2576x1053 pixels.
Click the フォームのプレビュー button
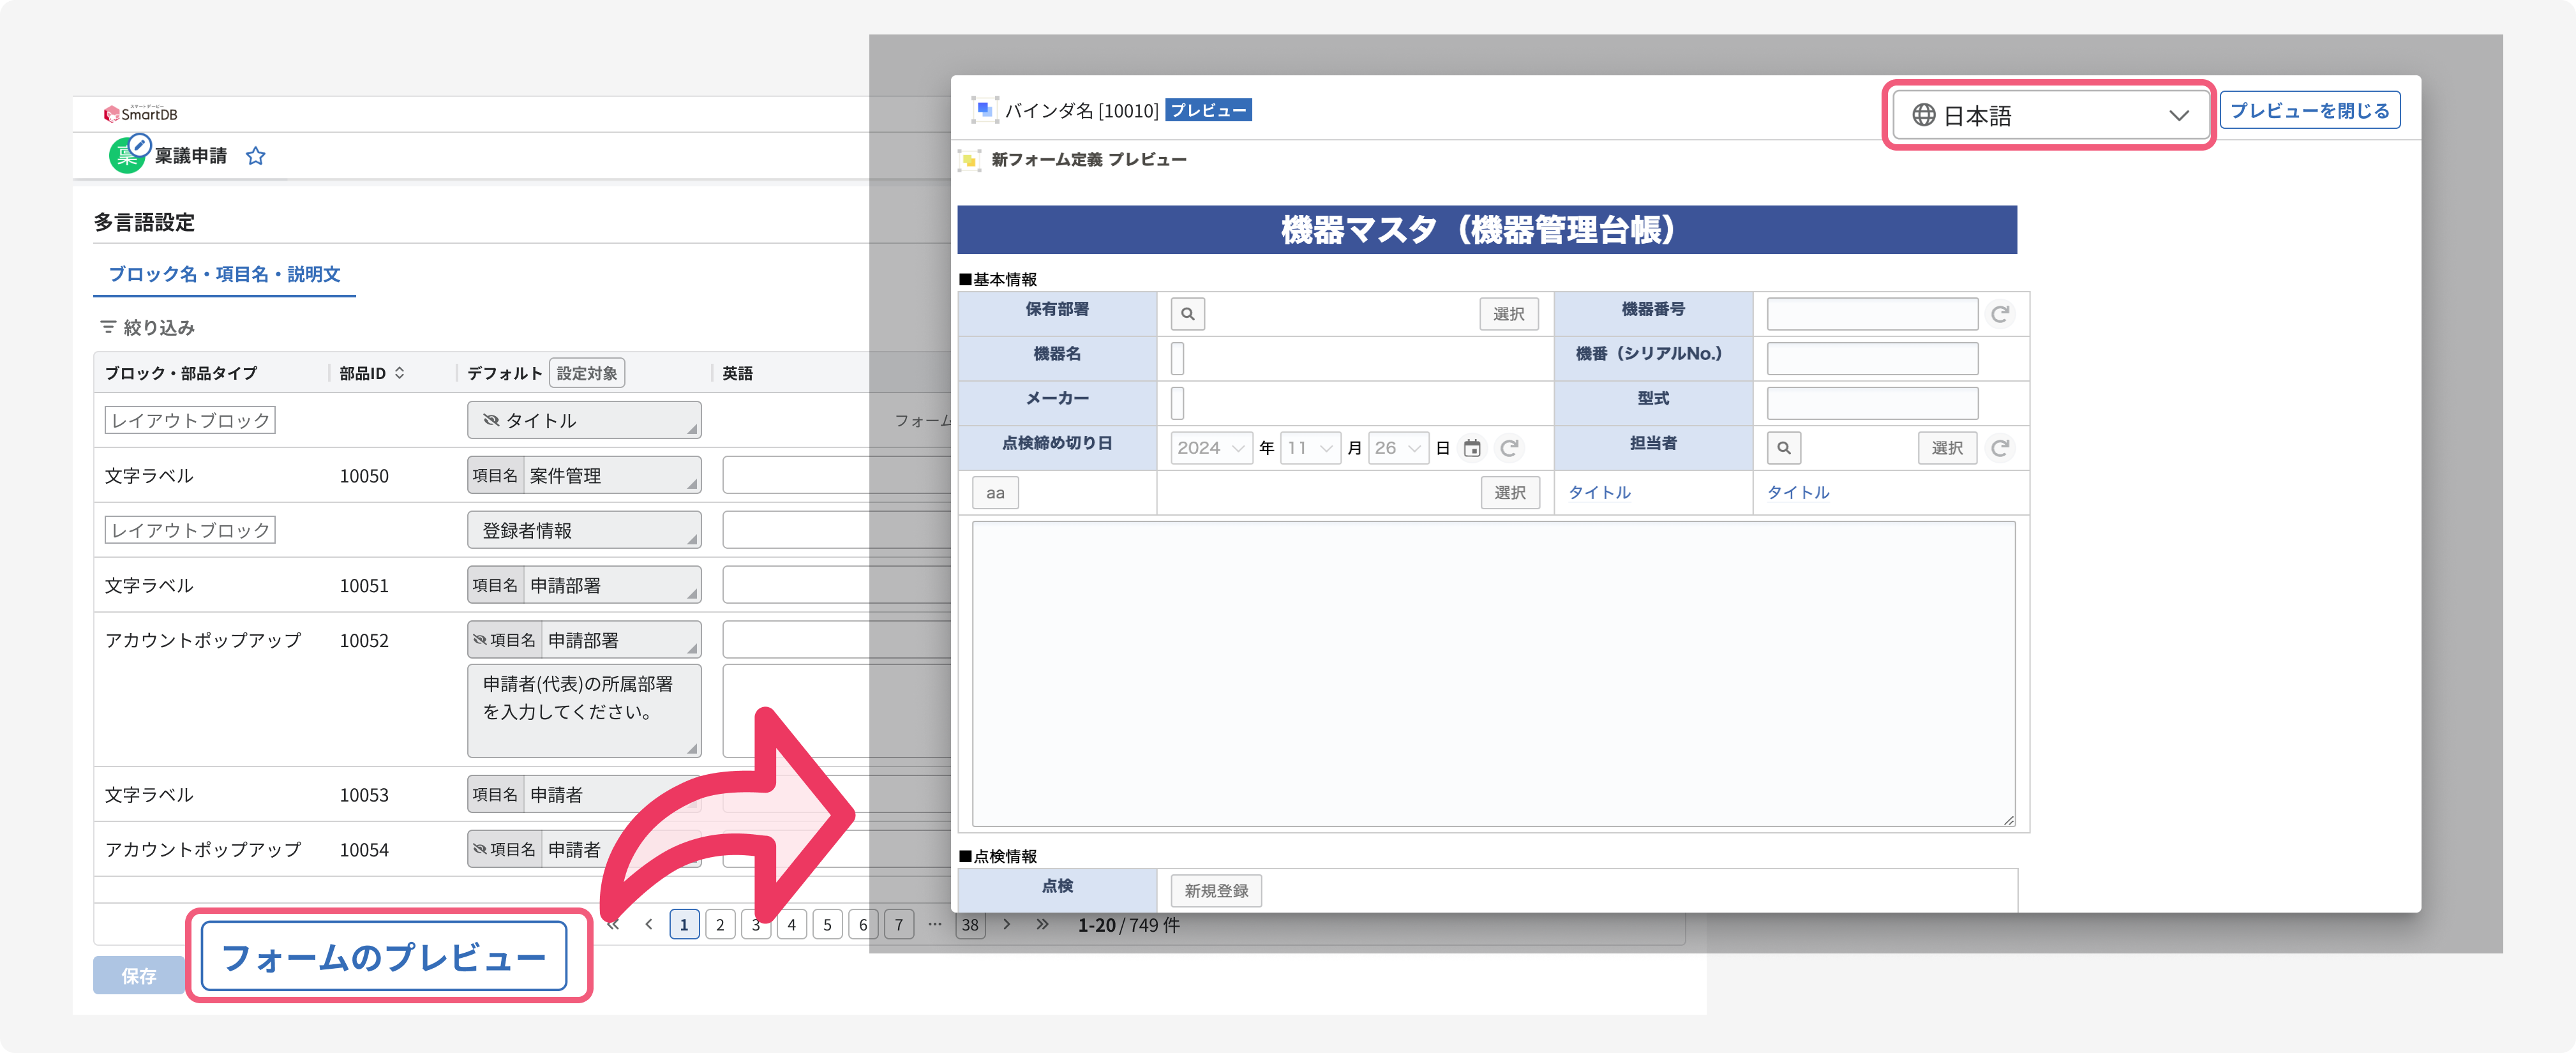[384, 957]
